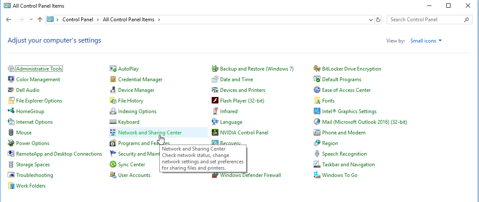Open the recent locations dropdown arrow
The height and width of the screenshot is (202, 479).
pyautogui.click(x=31, y=20)
